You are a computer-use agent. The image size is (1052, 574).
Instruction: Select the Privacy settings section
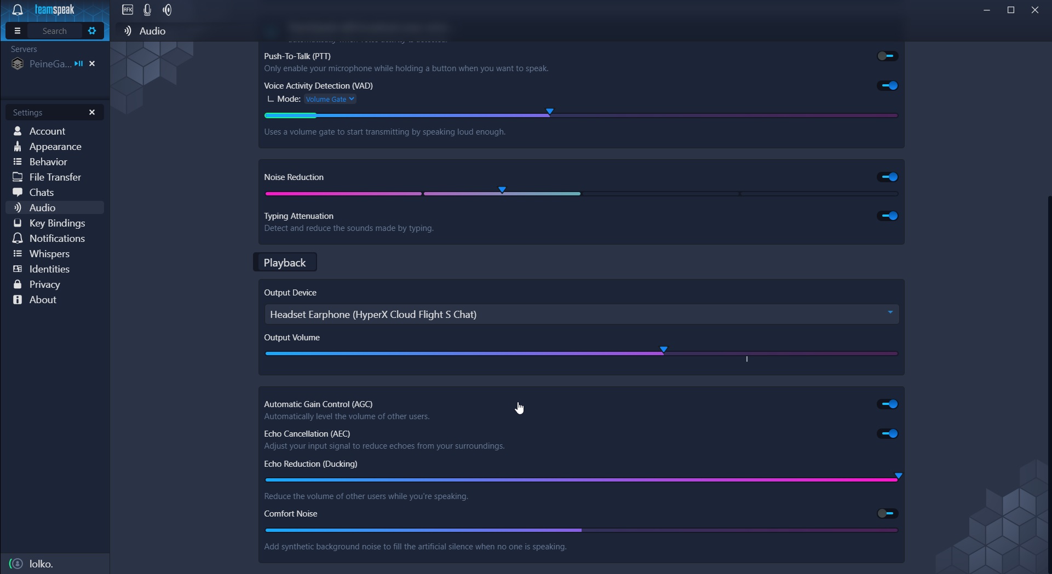pos(44,285)
